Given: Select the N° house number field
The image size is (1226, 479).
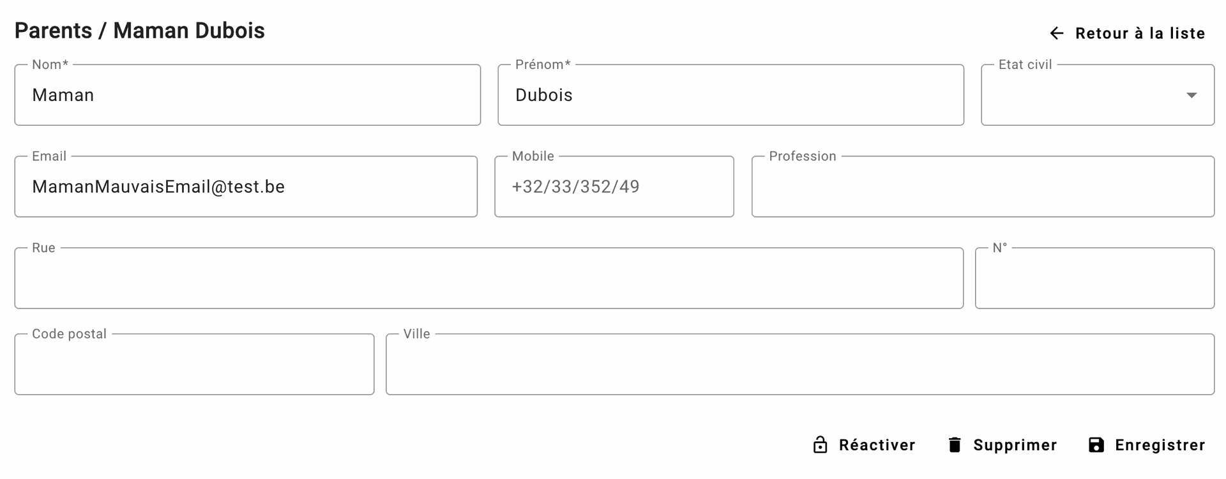Looking at the screenshot, I should pos(1094,278).
